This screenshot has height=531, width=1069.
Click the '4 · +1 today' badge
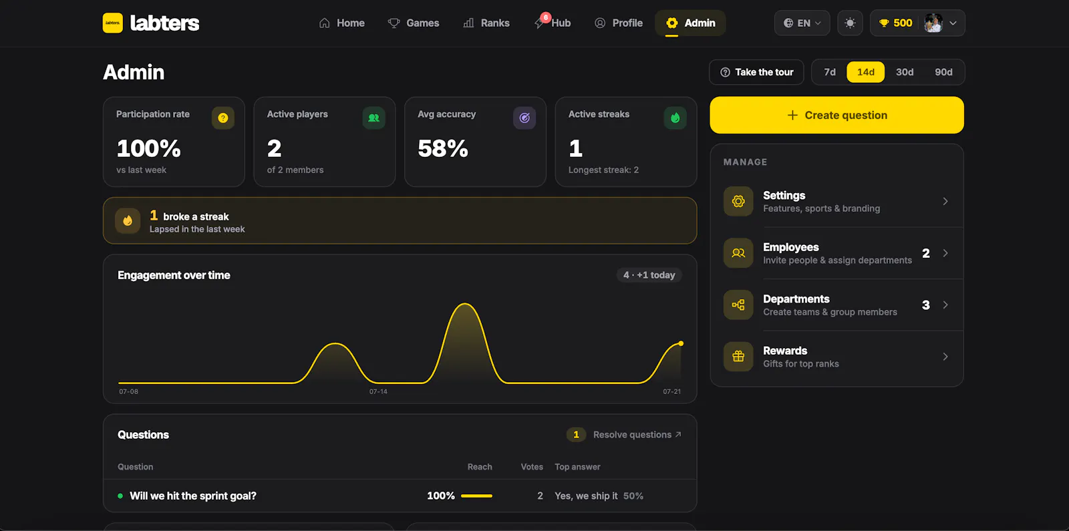649,275
